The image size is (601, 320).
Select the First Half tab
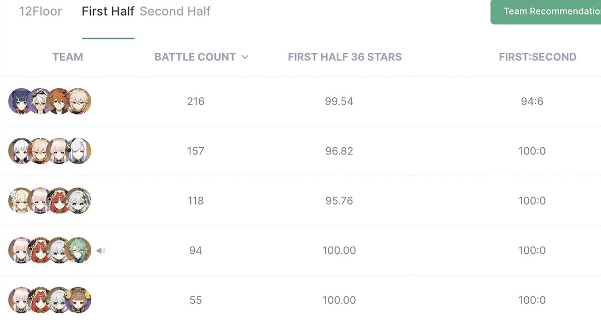108,12
